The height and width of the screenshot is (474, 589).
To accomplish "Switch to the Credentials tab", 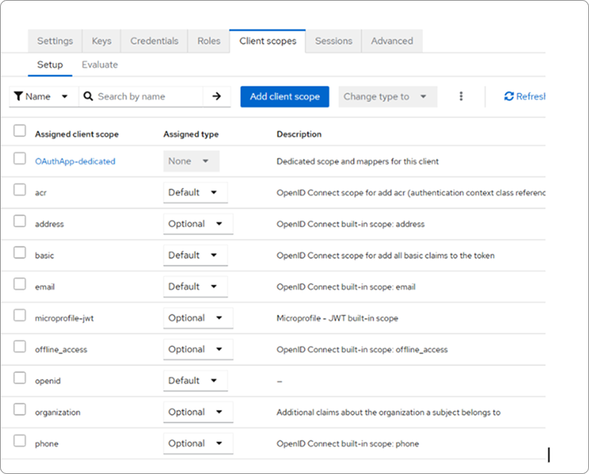I will 154,41.
